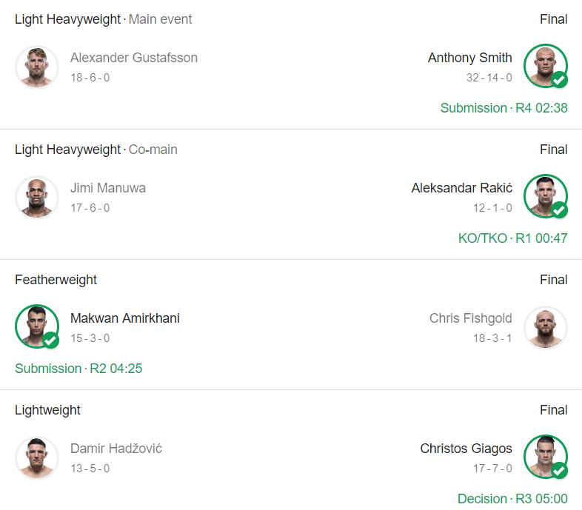Click Final status of Lightweight bout

click(x=553, y=410)
